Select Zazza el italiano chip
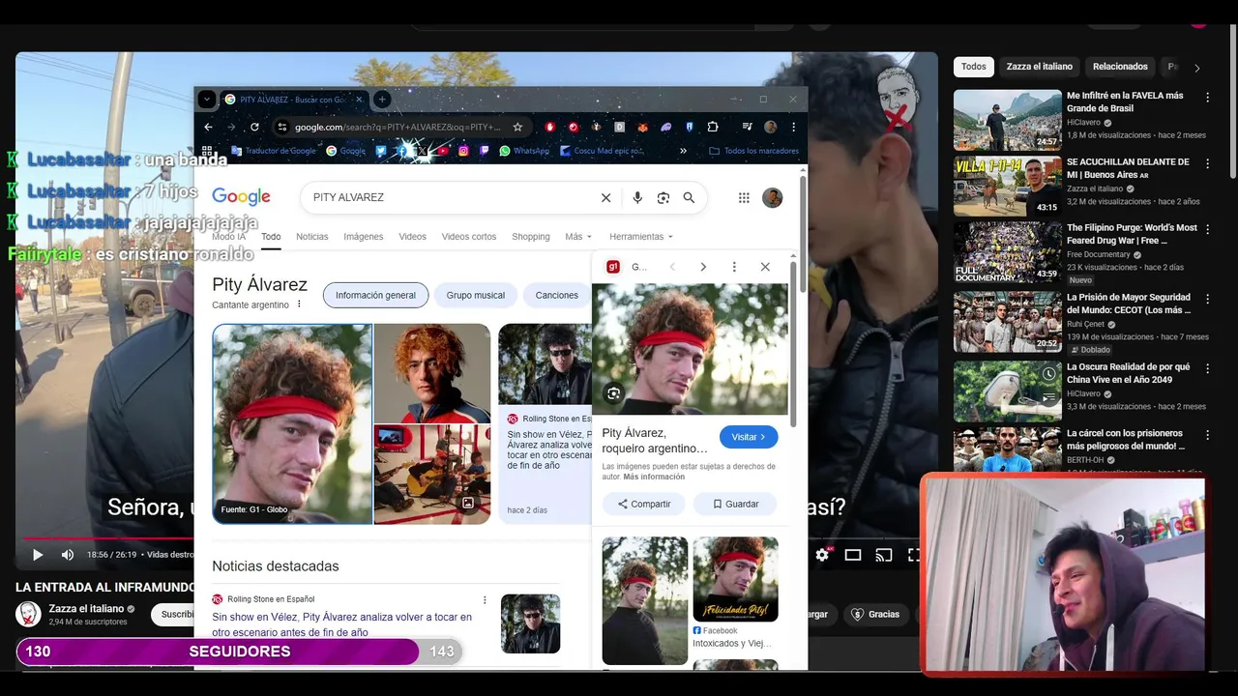The width and height of the screenshot is (1238, 696). 1040,67
